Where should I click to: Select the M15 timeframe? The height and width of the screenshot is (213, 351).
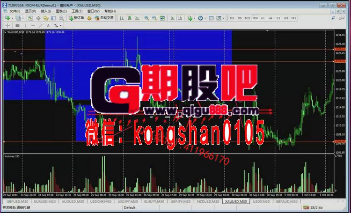(x=247, y=18)
